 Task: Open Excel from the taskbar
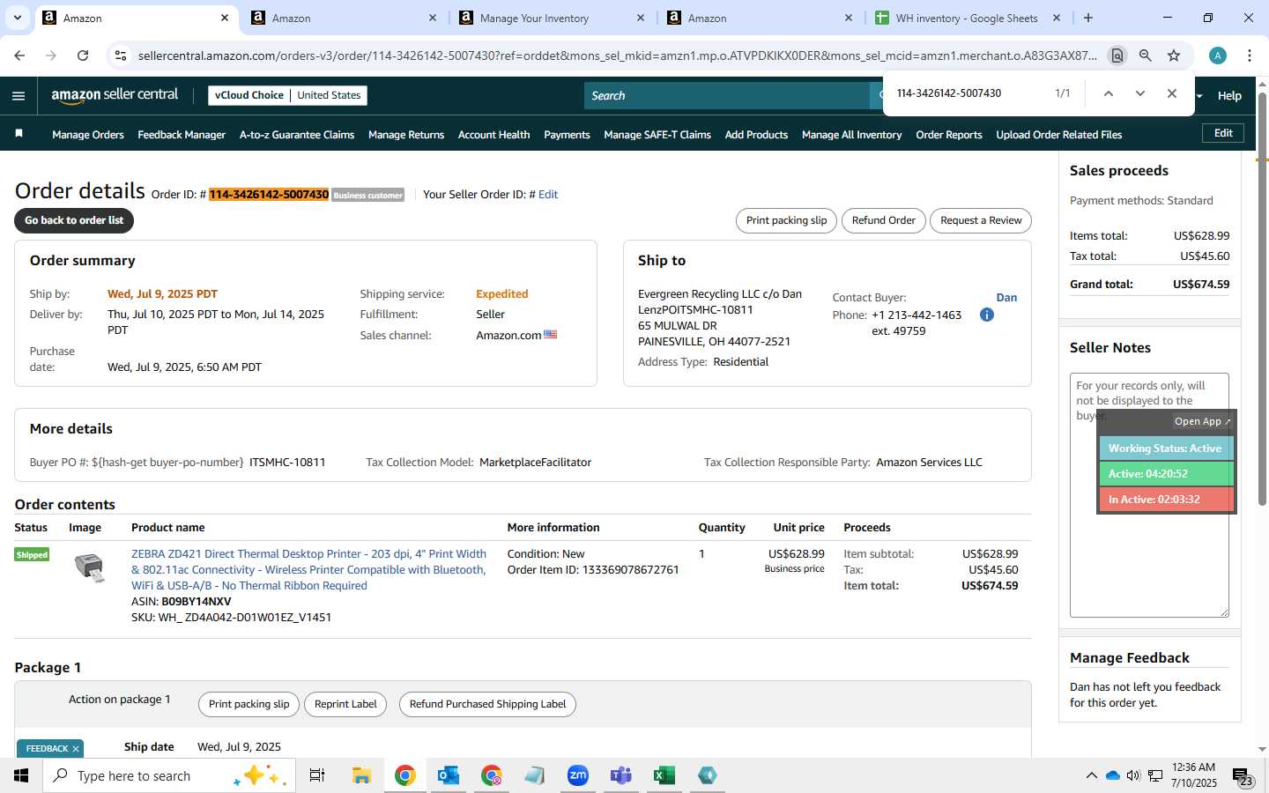pyautogui.click(x=664, y=775)
